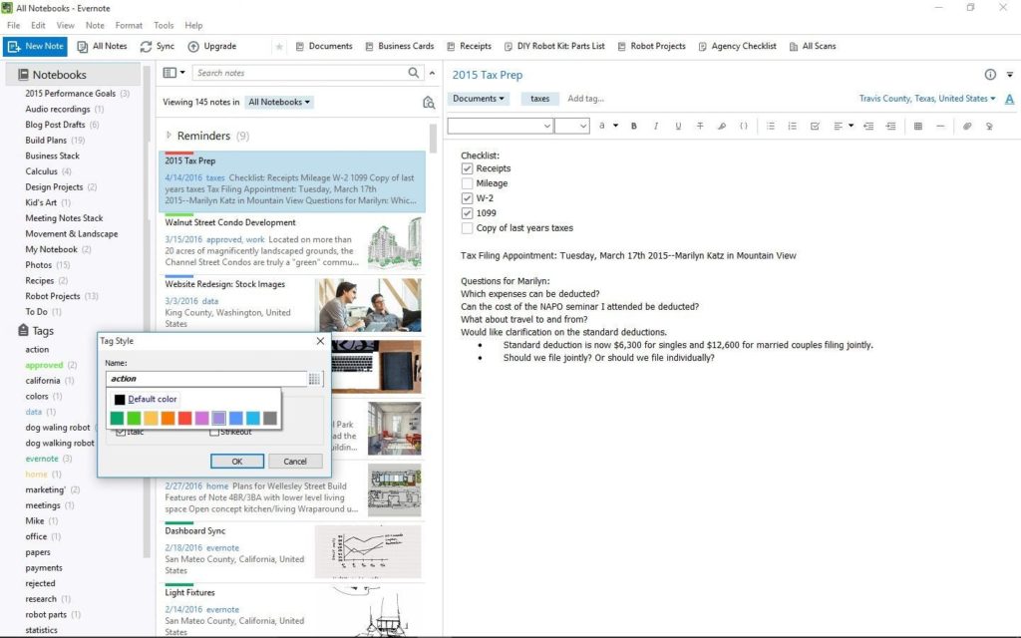This screenshot has width=1021, height=638.
Task: Uncheck the Receipts checkbox
Action: (467, 168)
